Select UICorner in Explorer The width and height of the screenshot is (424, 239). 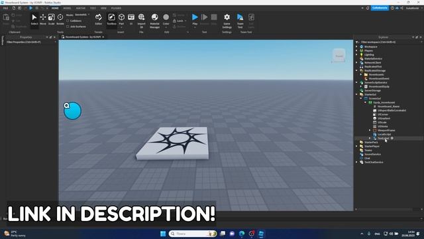point(383,114)
